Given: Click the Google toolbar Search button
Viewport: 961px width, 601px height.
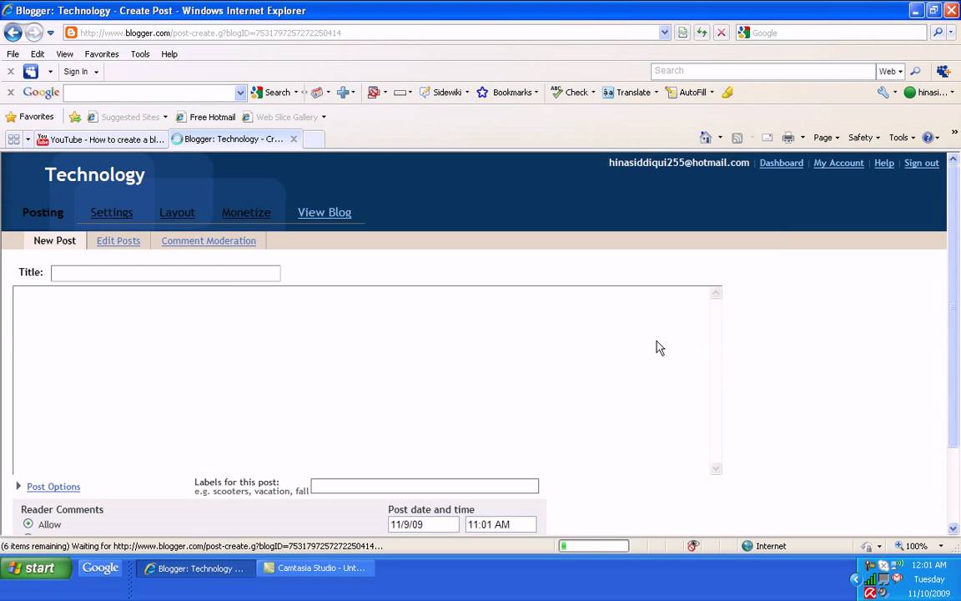Looking at the screenshot, I should coord(271,93).
